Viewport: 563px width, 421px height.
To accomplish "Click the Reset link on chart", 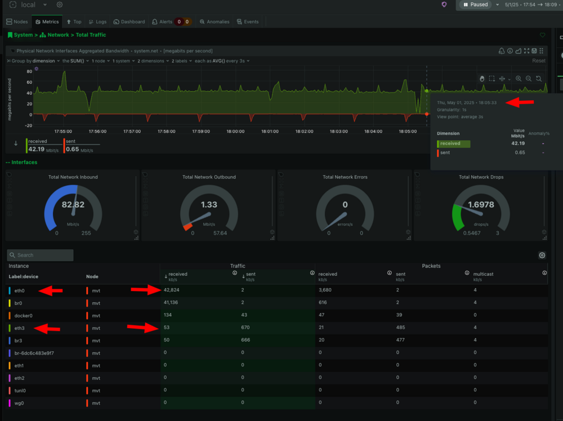I will point(539,61).
